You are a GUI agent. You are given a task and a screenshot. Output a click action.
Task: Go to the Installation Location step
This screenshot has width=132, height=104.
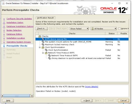click(16, 38)
